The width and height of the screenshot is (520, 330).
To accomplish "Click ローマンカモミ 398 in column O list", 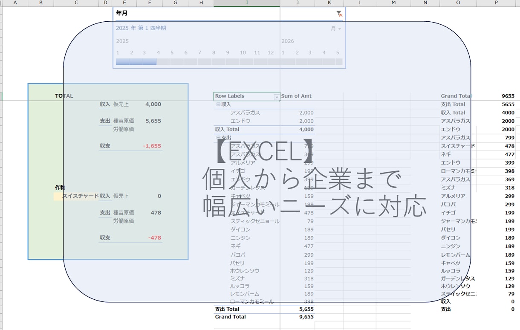I will pos(478,171).
